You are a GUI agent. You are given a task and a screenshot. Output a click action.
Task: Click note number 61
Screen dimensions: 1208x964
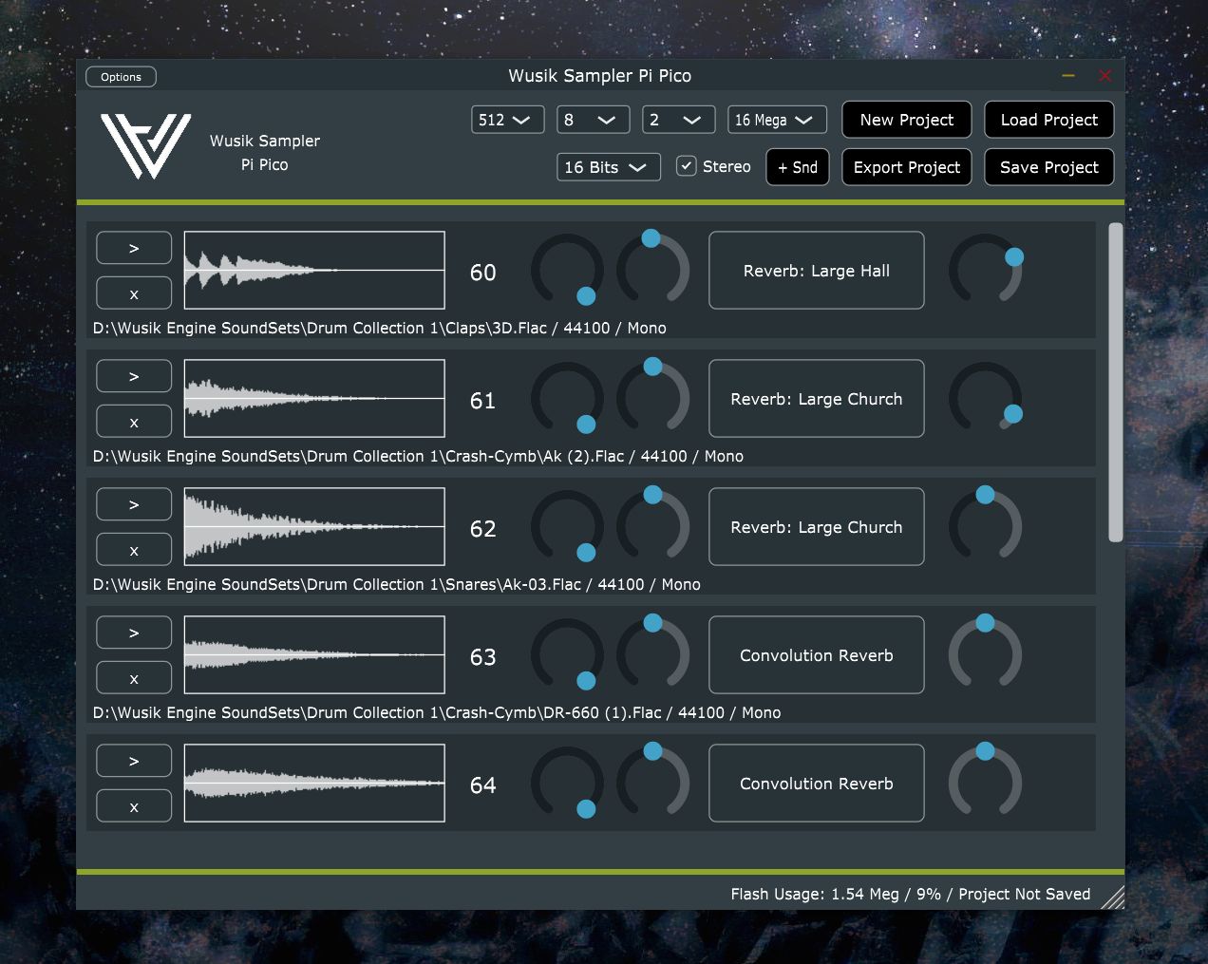click(x=483, y=401)
